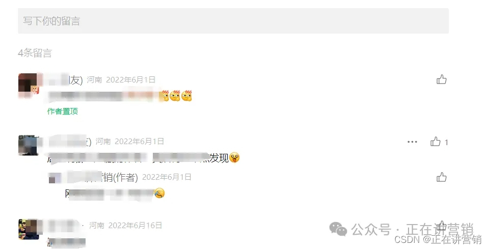Like the June 16 comment
Viewport: 489px width, 249px height.
(441, 225)
